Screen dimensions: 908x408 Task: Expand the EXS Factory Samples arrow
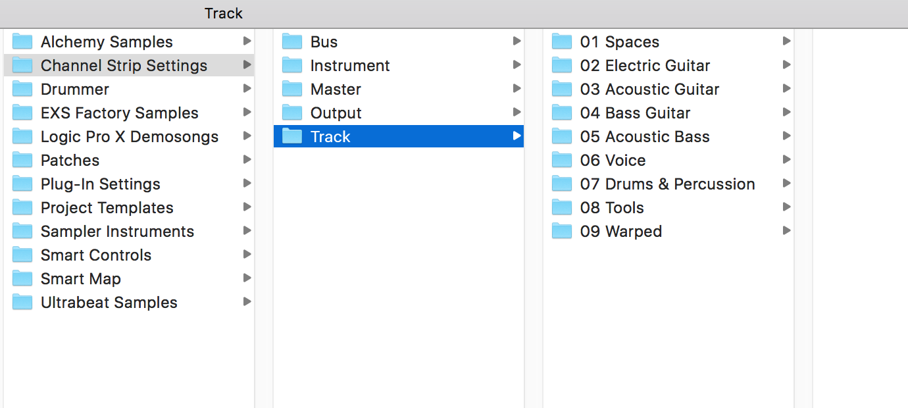pyautogui.click(x=247, y=113)
